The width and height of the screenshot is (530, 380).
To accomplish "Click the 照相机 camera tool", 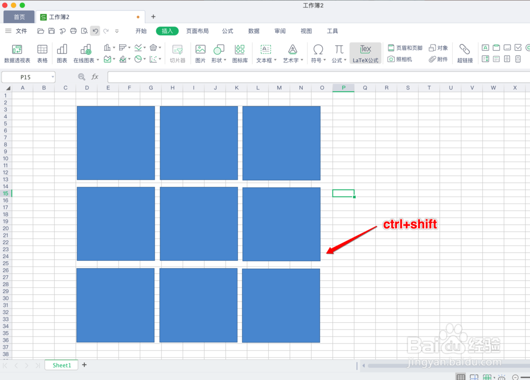I will (400, 59).
